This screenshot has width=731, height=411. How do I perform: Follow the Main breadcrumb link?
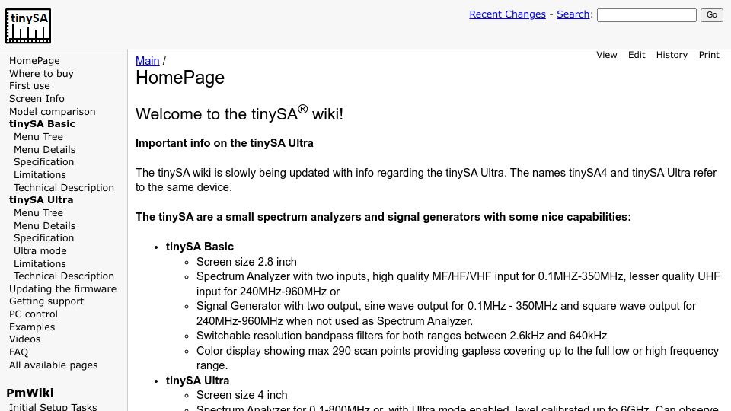147,61
